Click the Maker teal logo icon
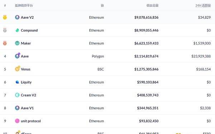215x134 pixels. [17, 43]
